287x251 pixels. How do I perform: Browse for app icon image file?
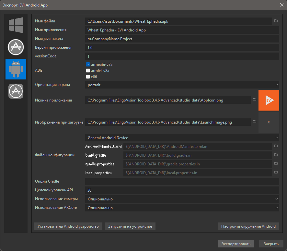255,100
